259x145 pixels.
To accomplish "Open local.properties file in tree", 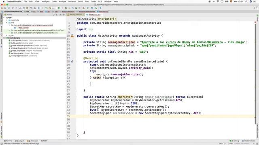I will point(23,56).
